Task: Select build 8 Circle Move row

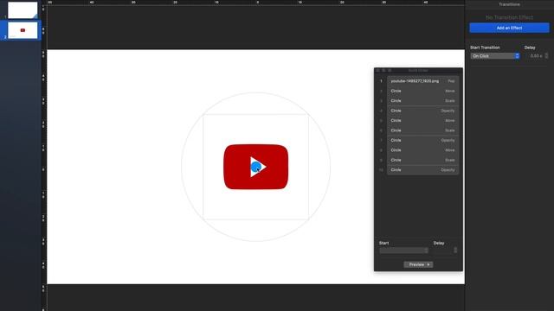Action: coord(423,150)
